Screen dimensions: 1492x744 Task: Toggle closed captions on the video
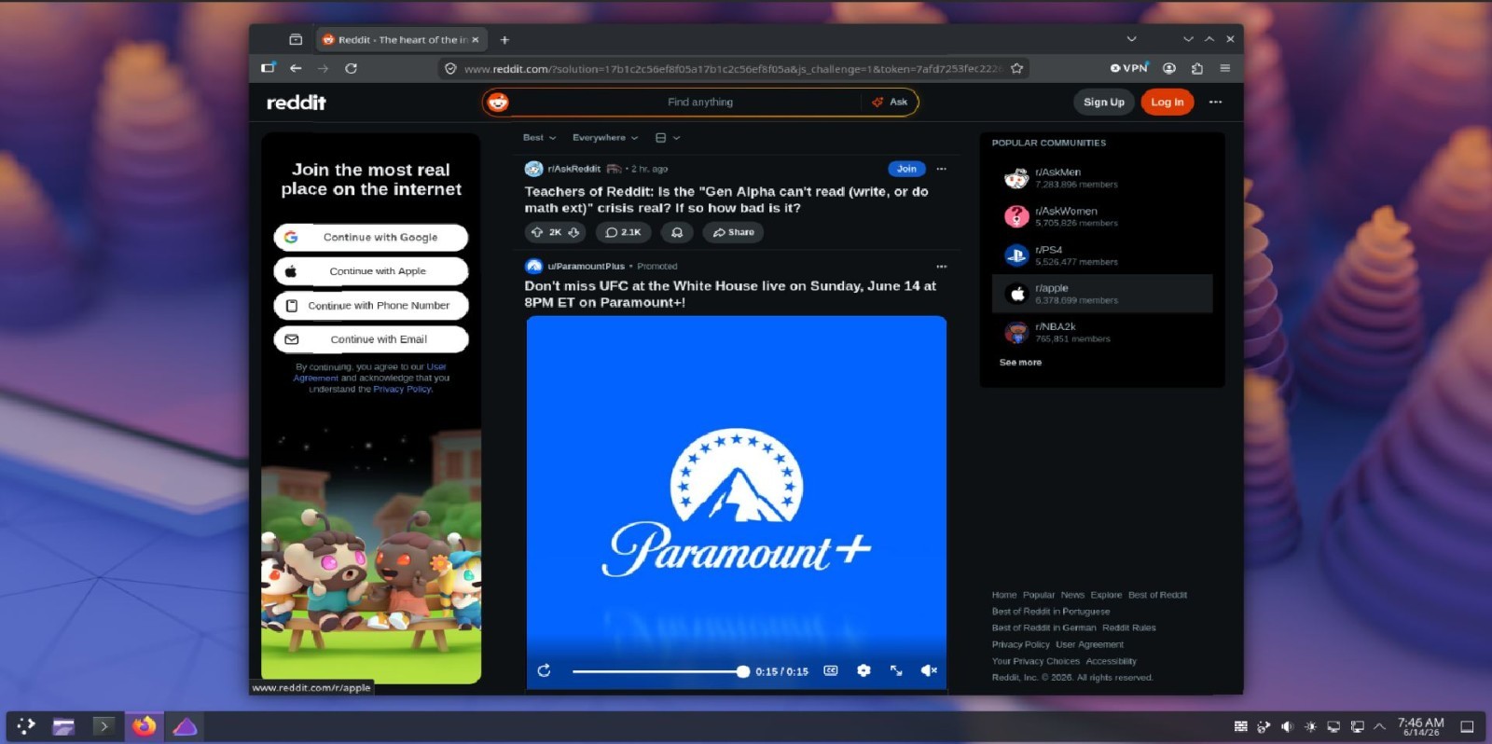831,670
